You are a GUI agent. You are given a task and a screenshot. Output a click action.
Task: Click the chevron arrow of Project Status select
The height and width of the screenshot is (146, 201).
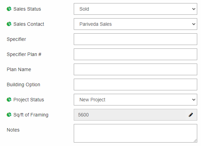pyautogui.click(x=194, y=100)
